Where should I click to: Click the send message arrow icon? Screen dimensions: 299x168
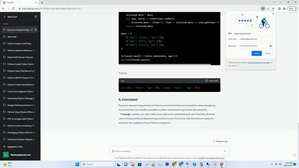225,151
